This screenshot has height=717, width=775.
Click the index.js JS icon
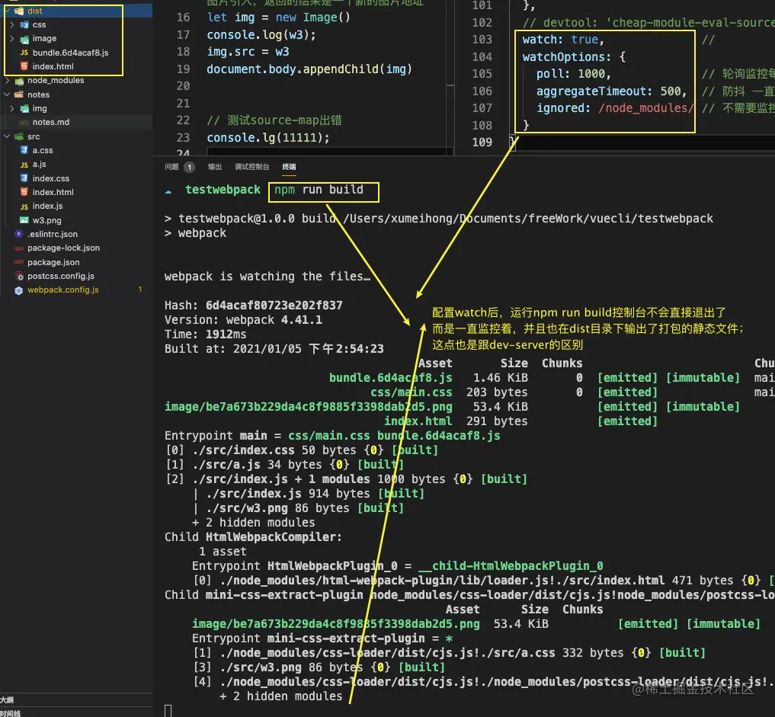24,206
